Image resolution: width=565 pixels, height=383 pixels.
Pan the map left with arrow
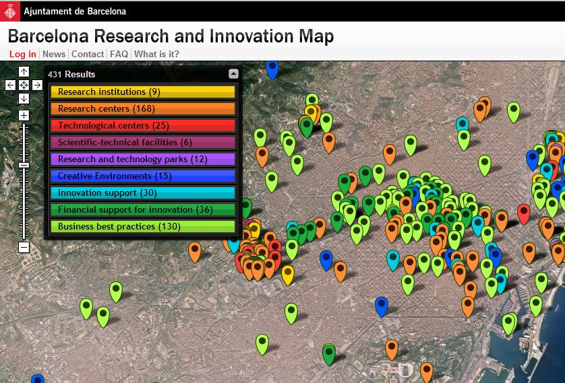(10, 85)
